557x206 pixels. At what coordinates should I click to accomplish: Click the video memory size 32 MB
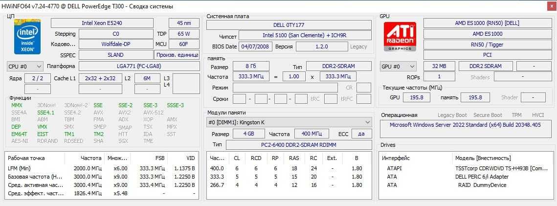(440, 67)
